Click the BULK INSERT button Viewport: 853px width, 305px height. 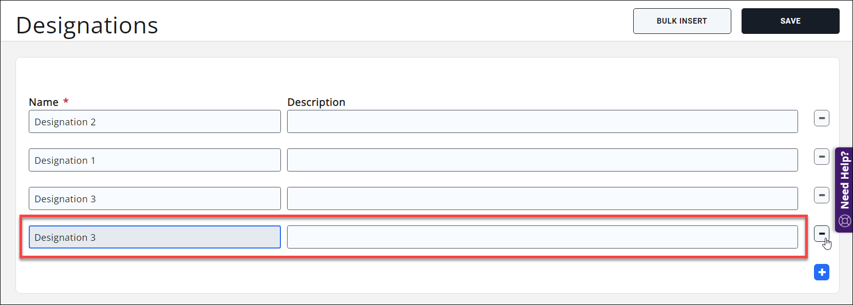[681, 21]
